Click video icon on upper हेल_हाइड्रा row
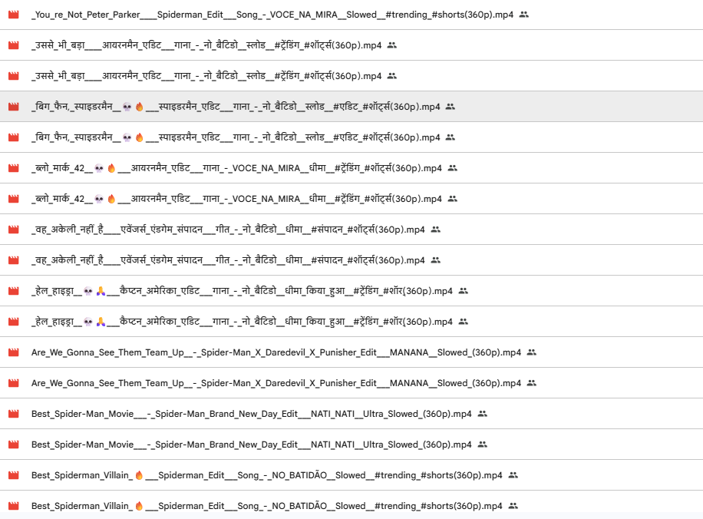The image size is (703, 519). 14,291
